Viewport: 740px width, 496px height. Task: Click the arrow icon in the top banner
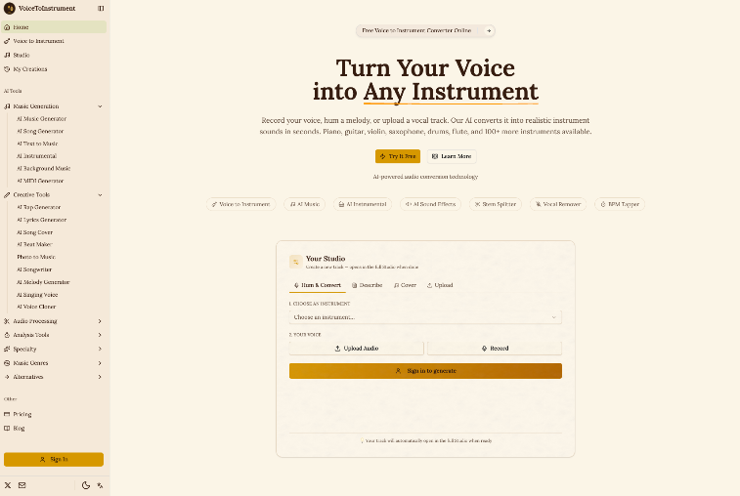point(489,30)
